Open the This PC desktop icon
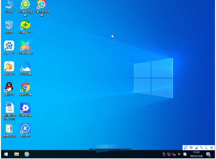The image size is (216, 159). coord(9,5)
